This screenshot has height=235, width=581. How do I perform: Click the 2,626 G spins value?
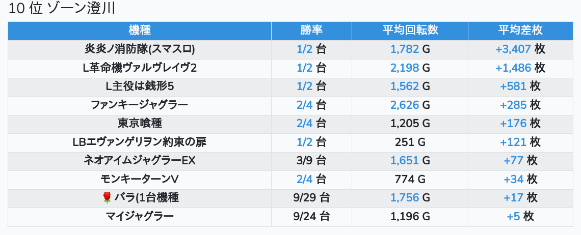pyautogui.click(x=410, y=105)
